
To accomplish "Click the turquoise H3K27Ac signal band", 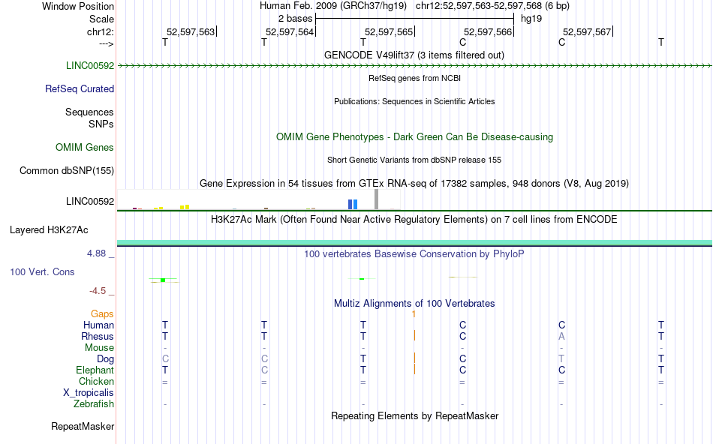I will tap(414, 243).
